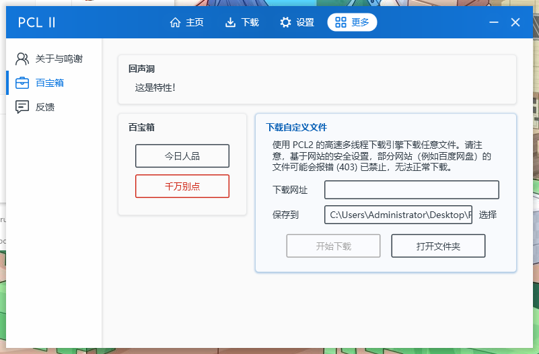The image size is (539, 354).
Task: Click the 这是特性! text in 回声洞
Action: [155, 87]
